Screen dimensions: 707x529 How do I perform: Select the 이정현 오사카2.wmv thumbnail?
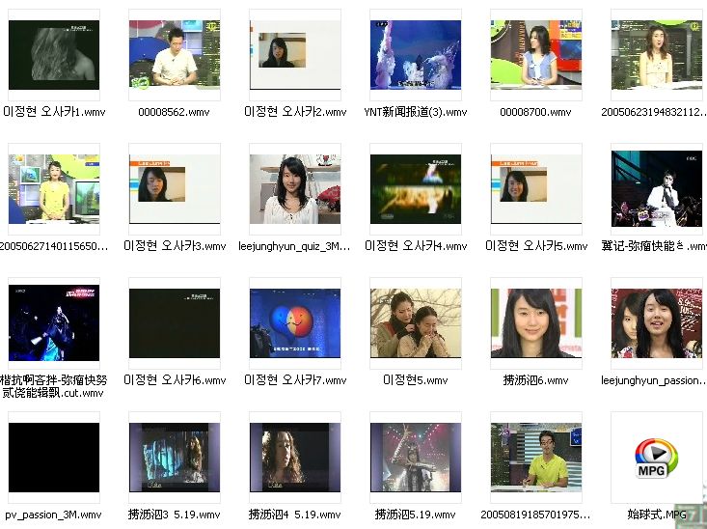(295, 55)
